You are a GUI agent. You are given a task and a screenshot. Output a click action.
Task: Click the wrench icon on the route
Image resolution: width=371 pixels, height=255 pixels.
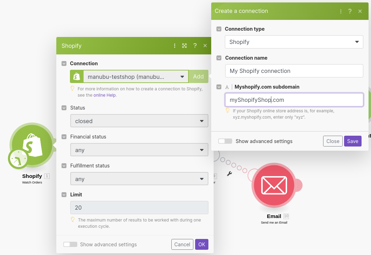click(229, 173)
